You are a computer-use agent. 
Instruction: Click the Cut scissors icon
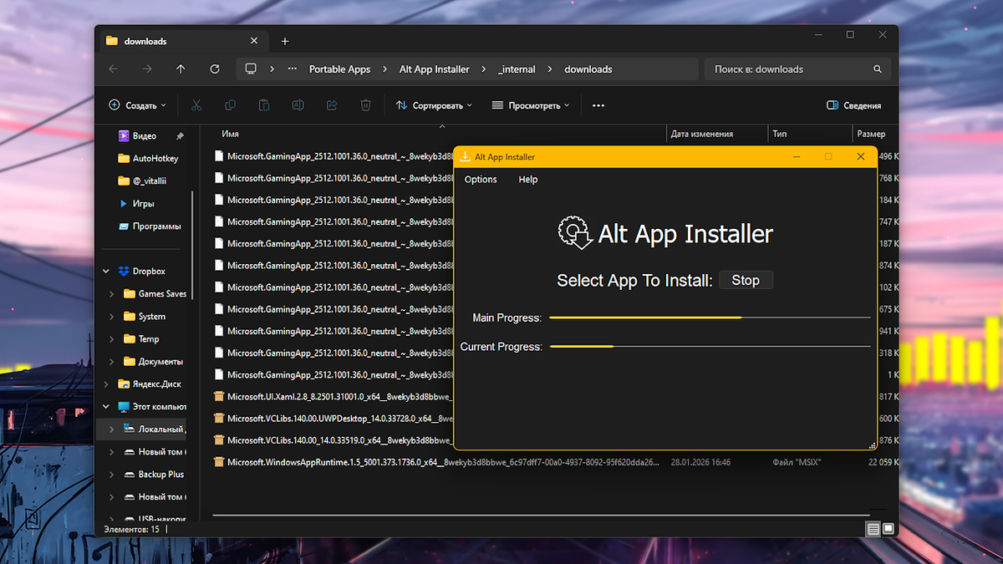pos(196,105)
